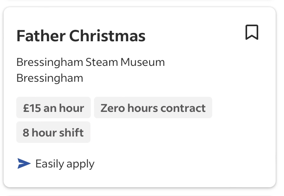Click the word Museum in the employer name
Viewport: 284px width, 196px height.
[x=142, y=62]
